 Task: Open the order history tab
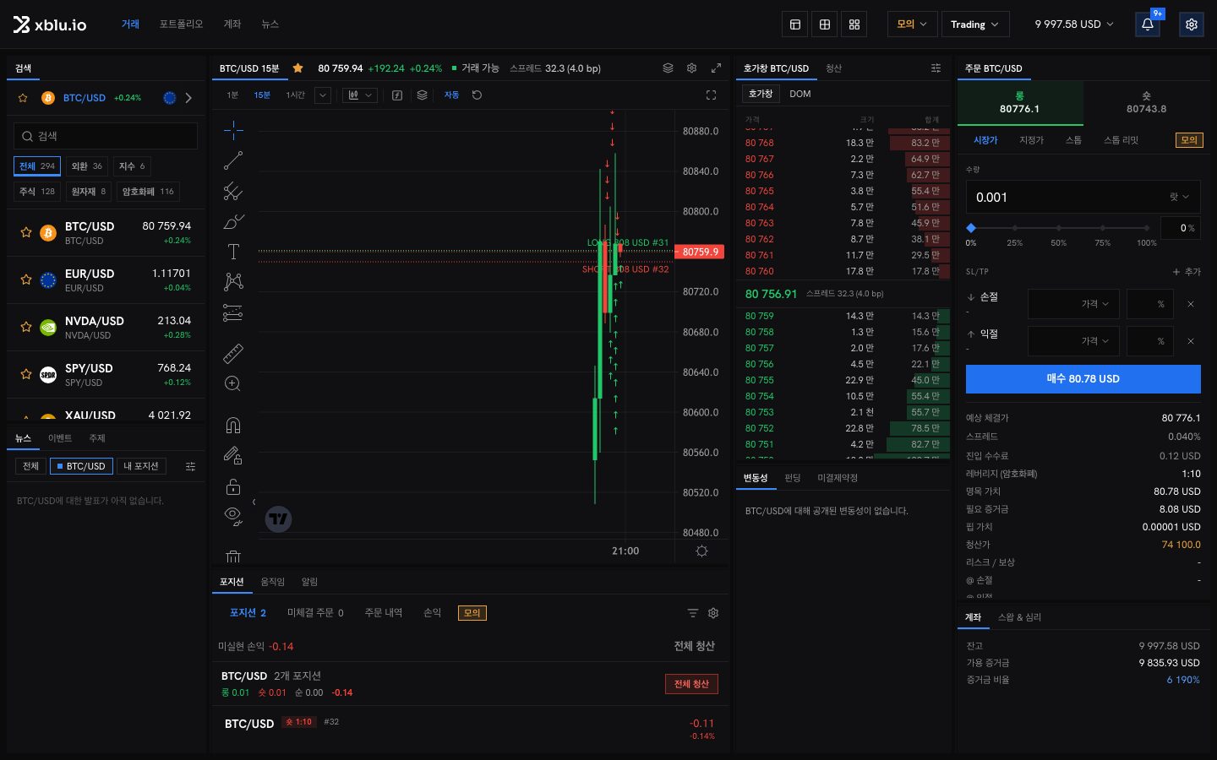(384, 613)
